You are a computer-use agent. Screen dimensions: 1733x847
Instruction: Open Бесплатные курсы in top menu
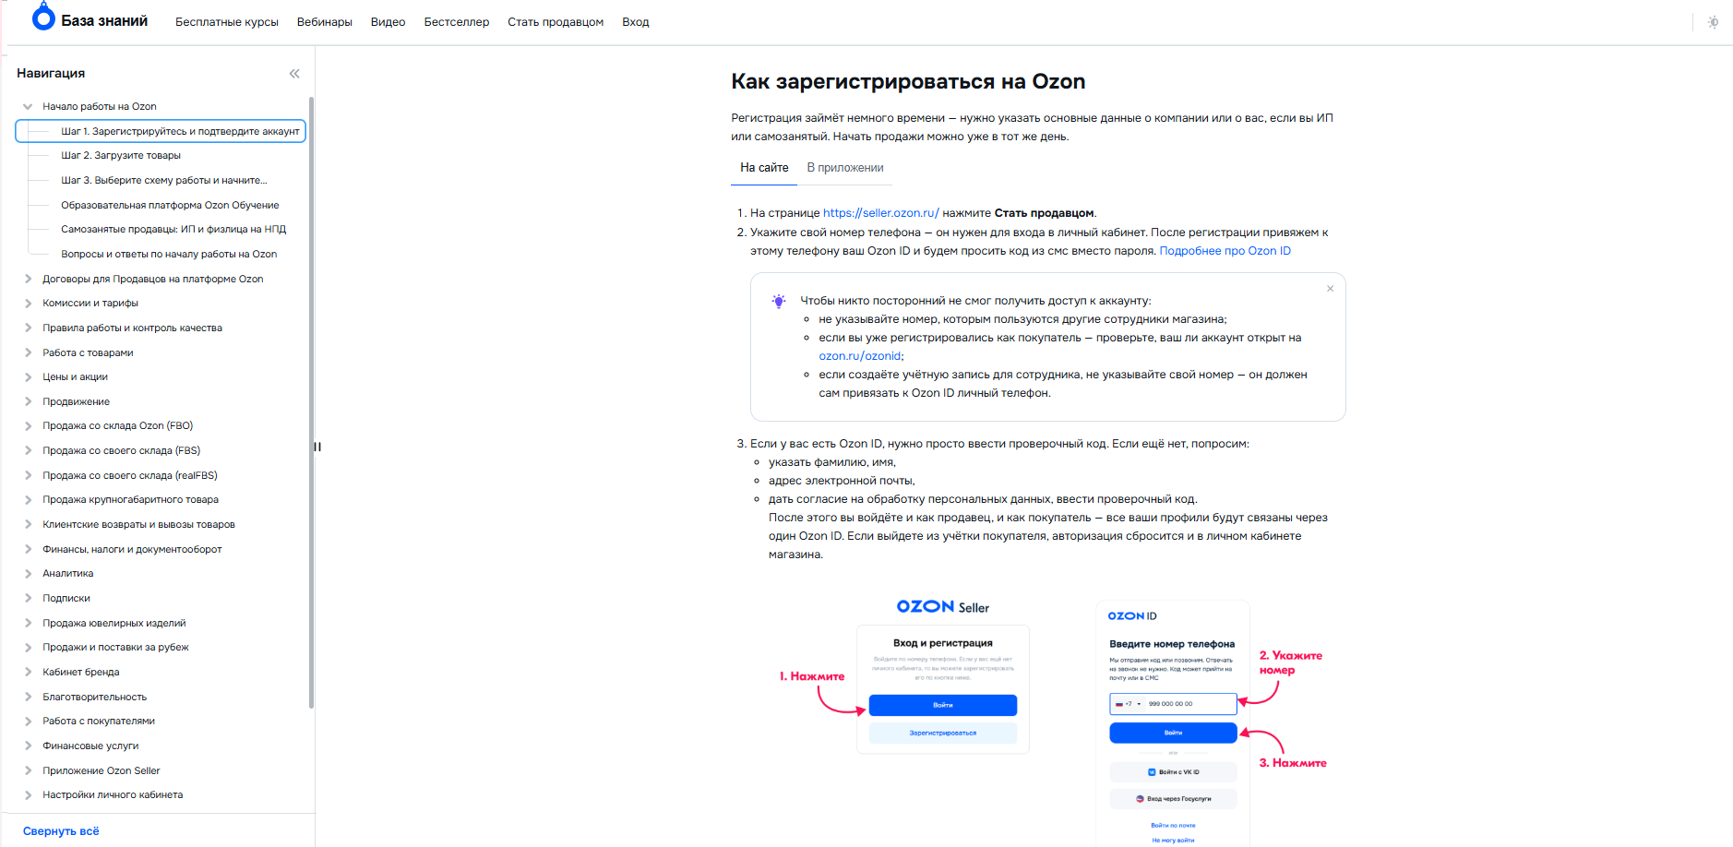pos(226,22)
